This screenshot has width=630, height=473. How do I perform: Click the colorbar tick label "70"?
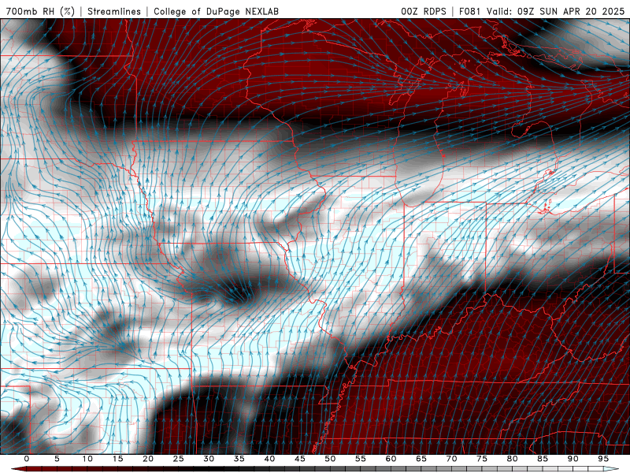coord(451,459)
